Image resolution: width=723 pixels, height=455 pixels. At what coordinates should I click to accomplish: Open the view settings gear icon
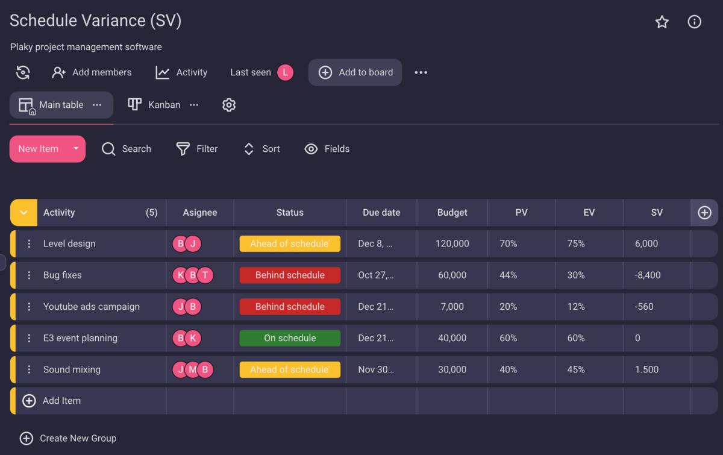click(x=229, y=104)
